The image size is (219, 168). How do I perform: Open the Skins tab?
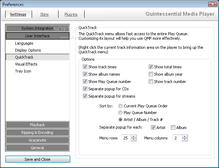pos(45,14)
